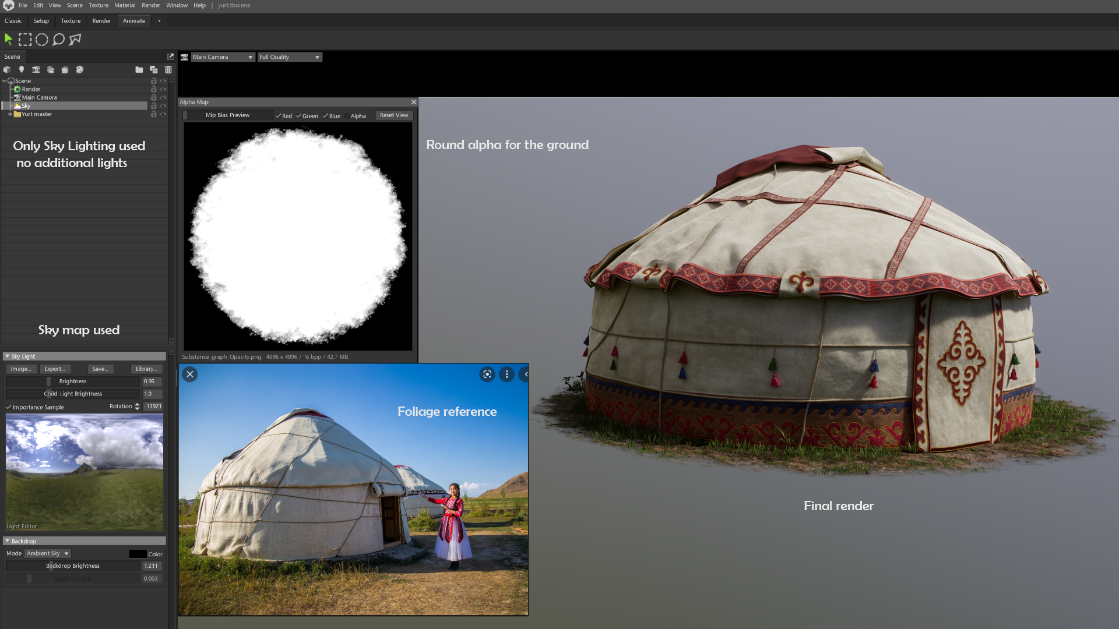The height and width of the screenshot is (629, 1119).
Task: Open the Main Camera dropdown
Action: (223, 57)
